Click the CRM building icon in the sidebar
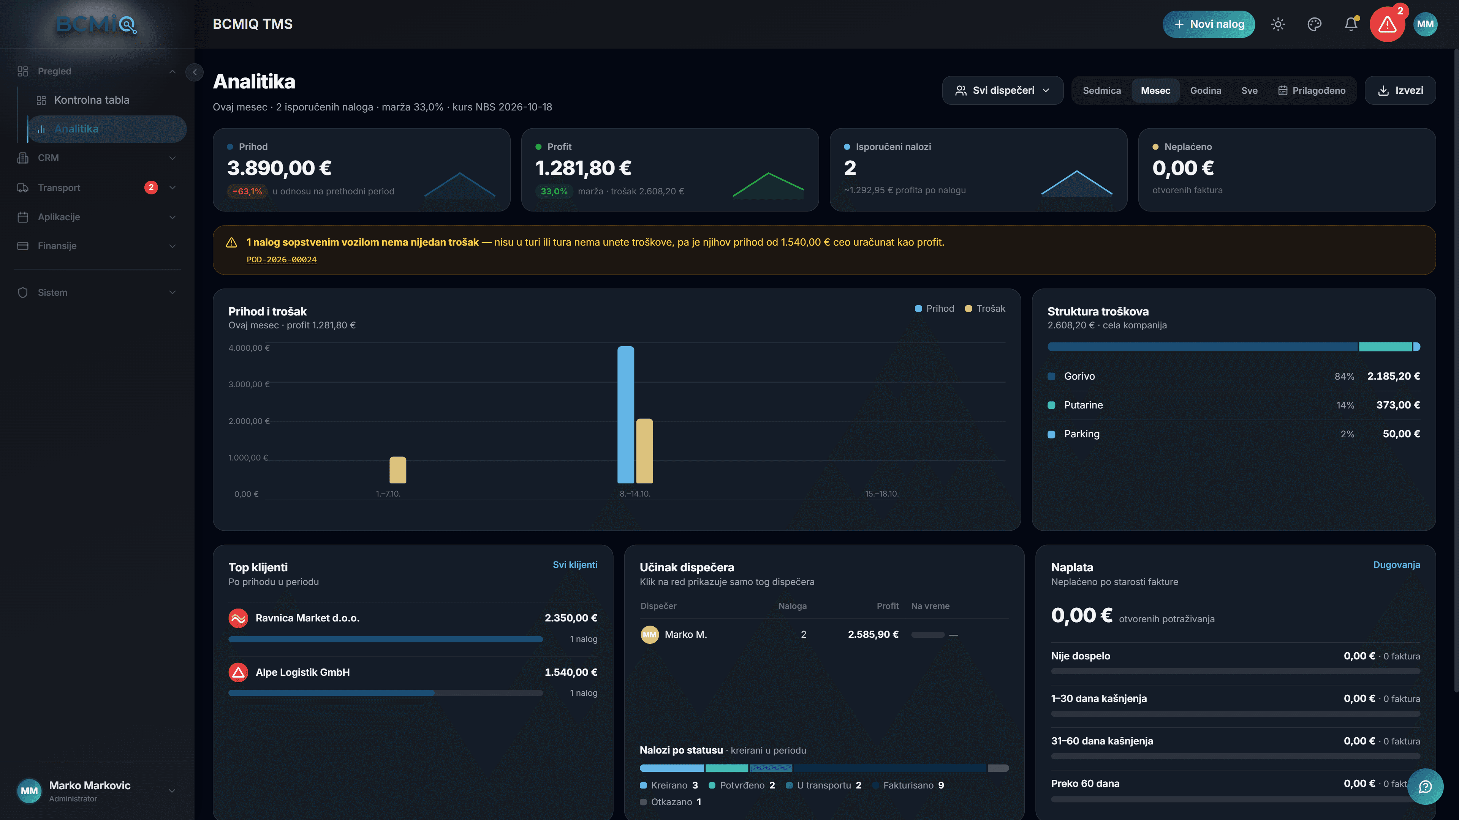1459x820 pixels. click(x=23, y=158)
